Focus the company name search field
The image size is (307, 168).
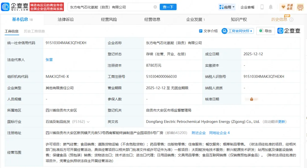point(111,7)
